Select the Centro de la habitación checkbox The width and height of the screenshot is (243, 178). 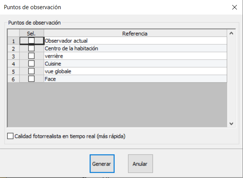31,48
